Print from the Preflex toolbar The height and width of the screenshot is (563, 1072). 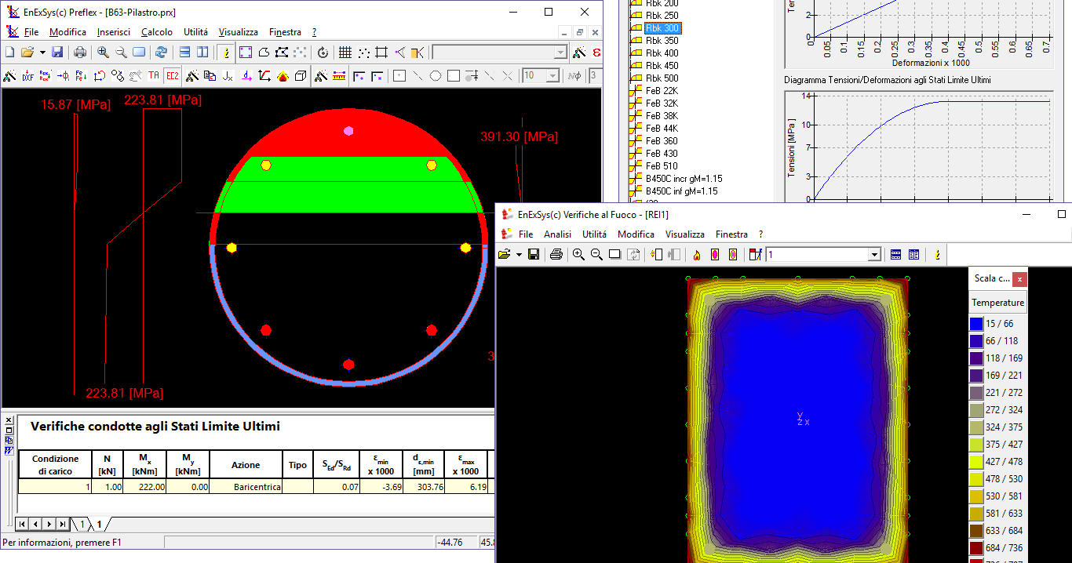(80, 53)
